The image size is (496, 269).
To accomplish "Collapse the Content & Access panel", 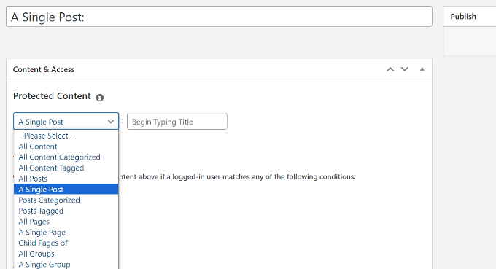I will [x=422, y=69].
